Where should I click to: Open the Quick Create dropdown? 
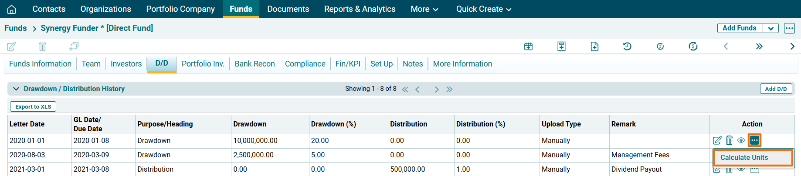click(x=483, y=9)
